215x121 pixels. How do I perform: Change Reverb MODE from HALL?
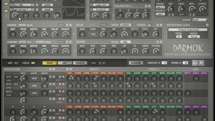125,42
